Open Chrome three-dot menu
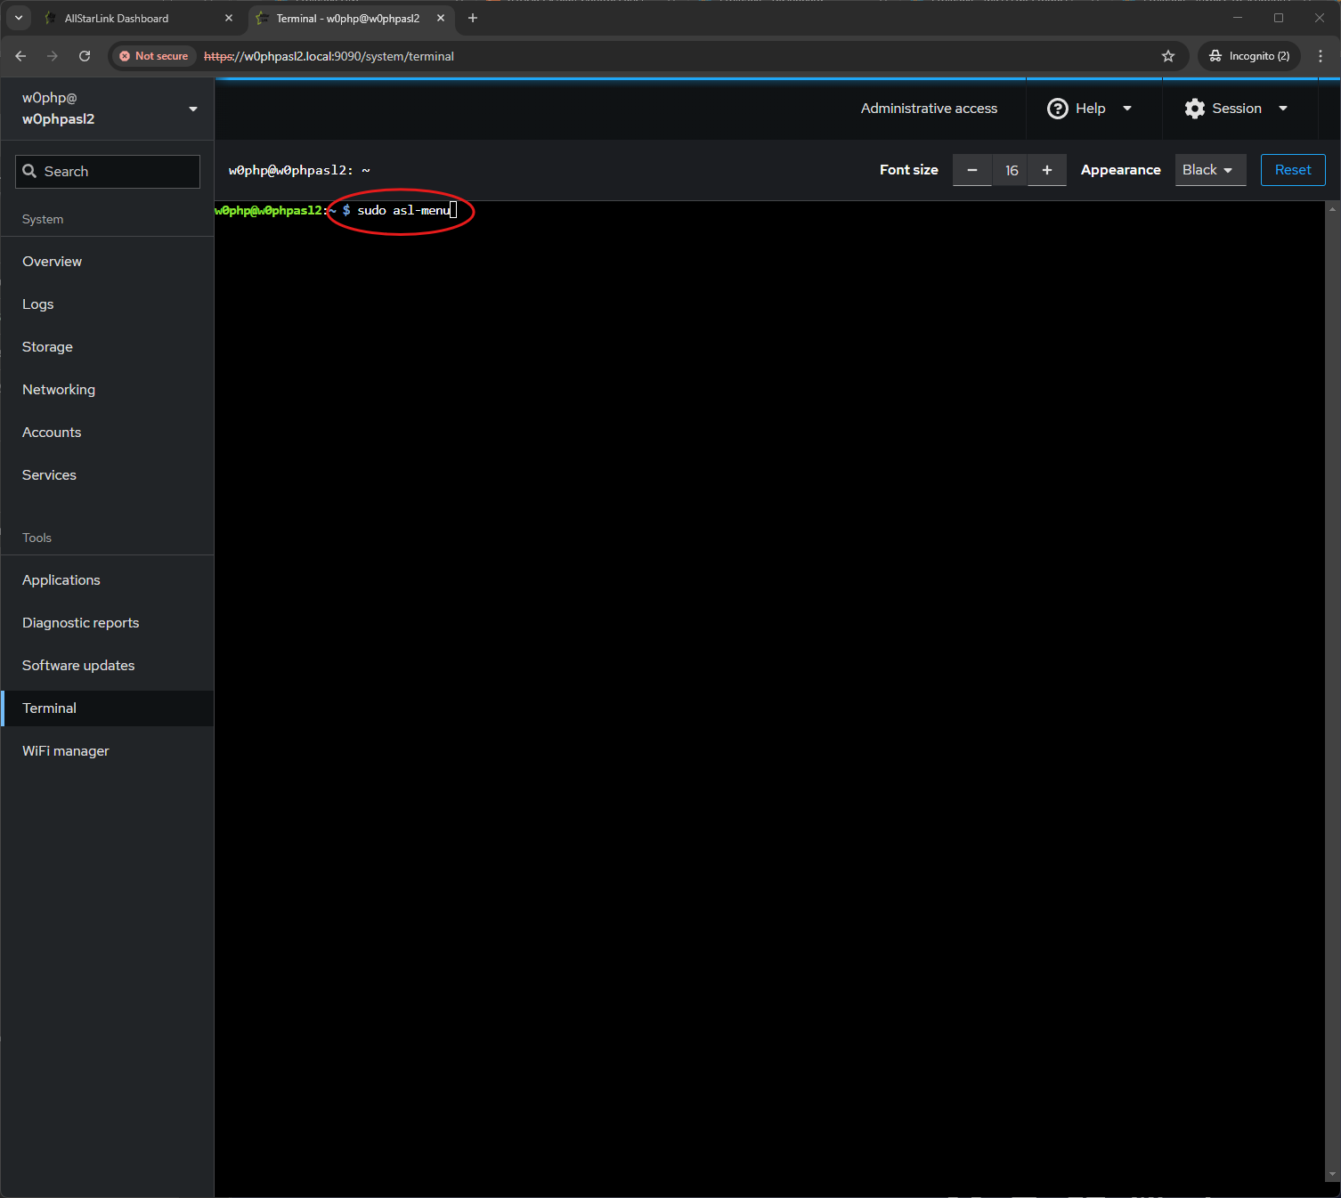This screenshot has height=1198, width=1341. click(x=1320, y=56)
